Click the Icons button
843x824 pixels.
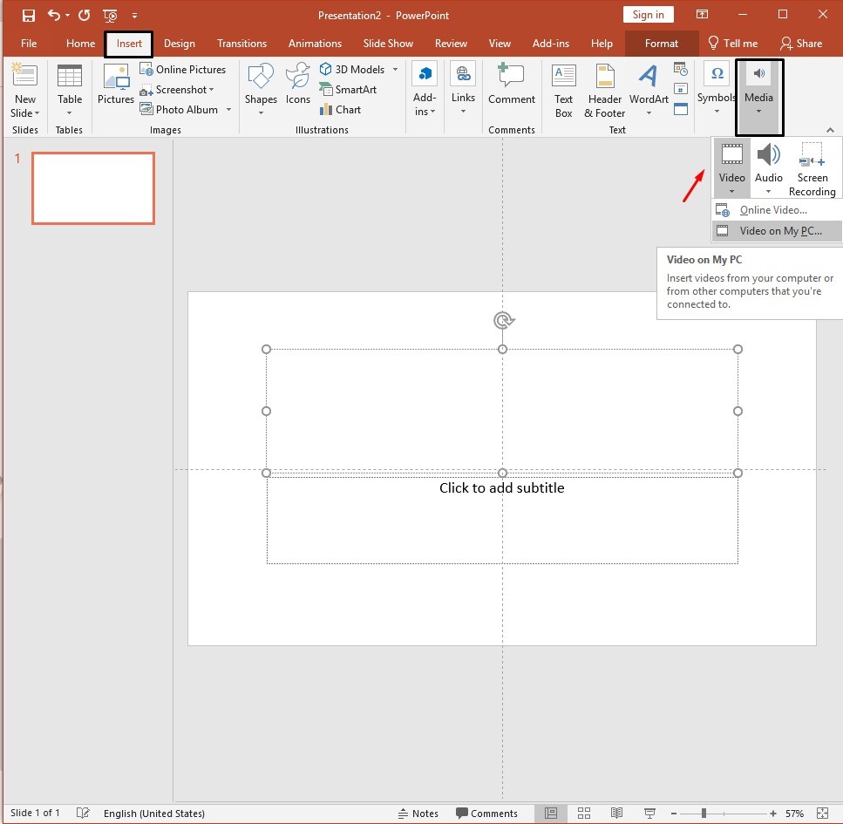(x=297, y=85)
